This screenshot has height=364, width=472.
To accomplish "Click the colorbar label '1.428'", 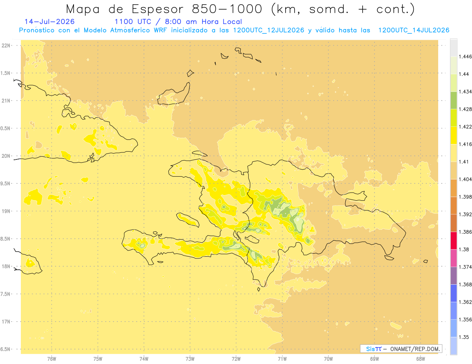I will coord(465,109).
